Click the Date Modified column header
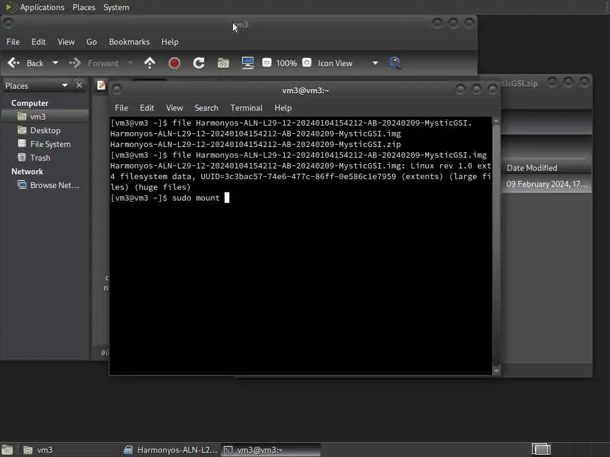The image size is (610, 457). coord(547,168)
